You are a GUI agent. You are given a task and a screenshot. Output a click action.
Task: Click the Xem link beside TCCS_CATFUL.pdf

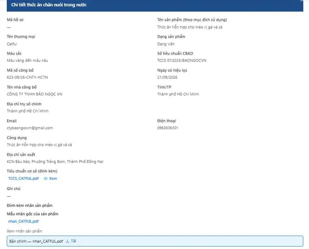click(x=53, y=178)
